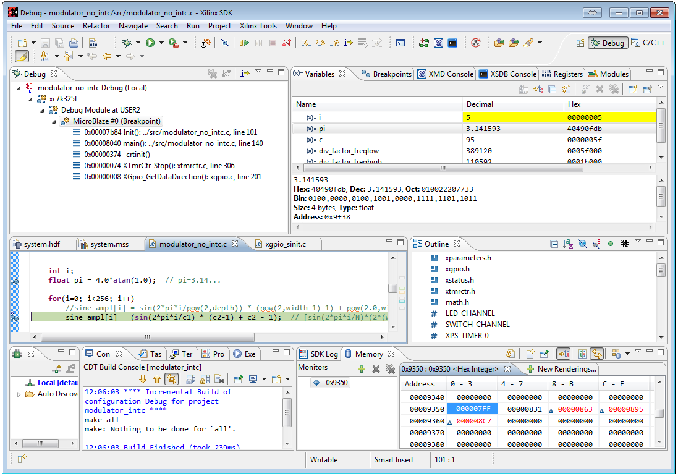The image size is (678, 476).
Task: Click the Open Console icon in Build Console
Action: point(276,379)
